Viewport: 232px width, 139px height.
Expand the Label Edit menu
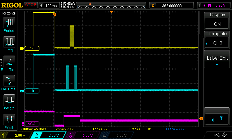217,60
